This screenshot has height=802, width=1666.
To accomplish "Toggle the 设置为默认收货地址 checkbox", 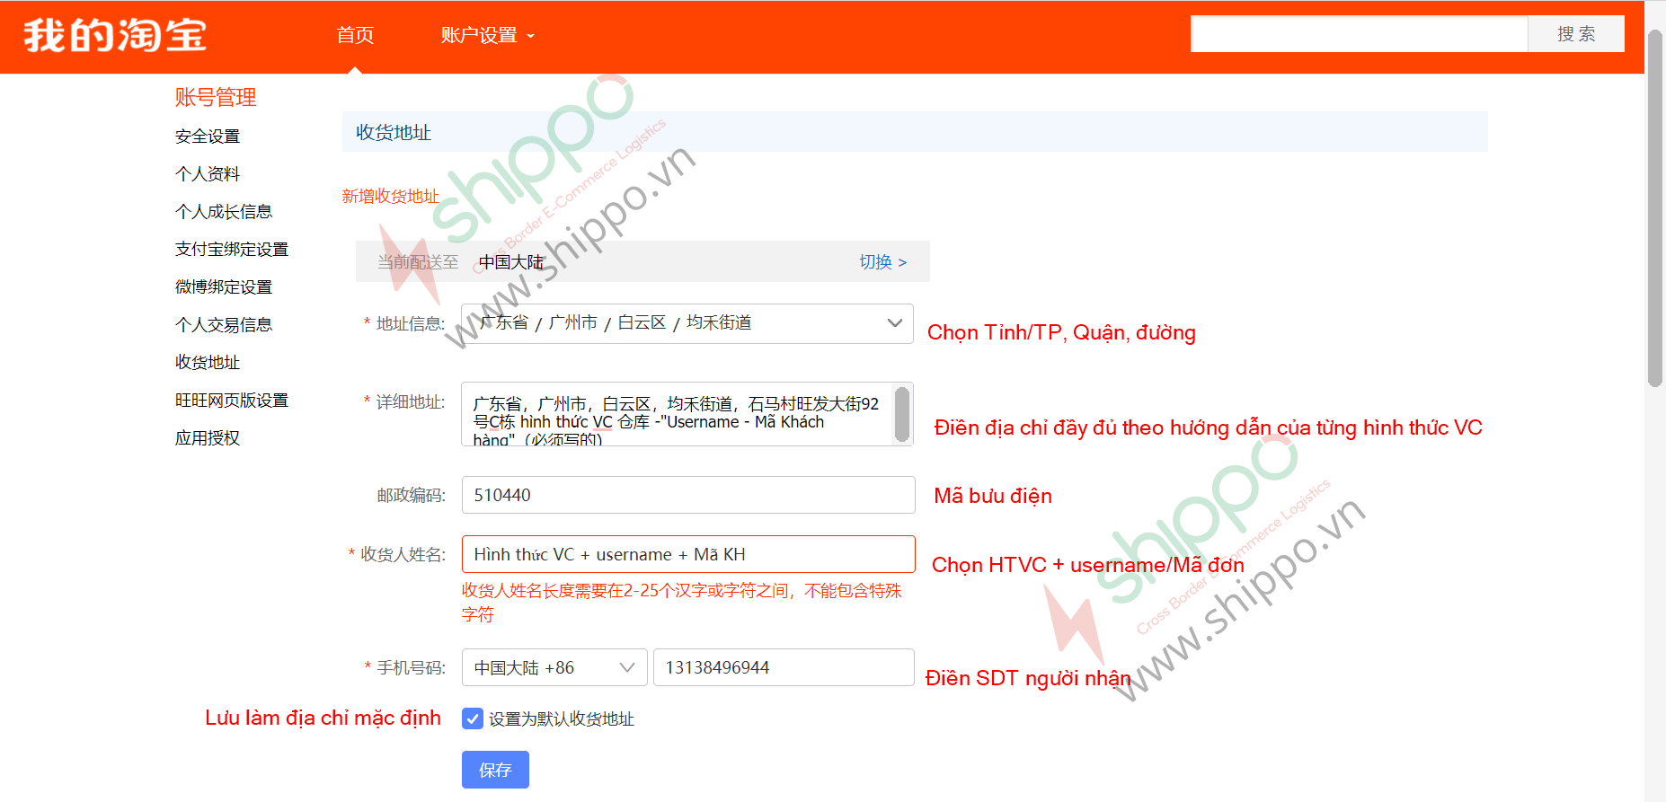I will (473, 718).
